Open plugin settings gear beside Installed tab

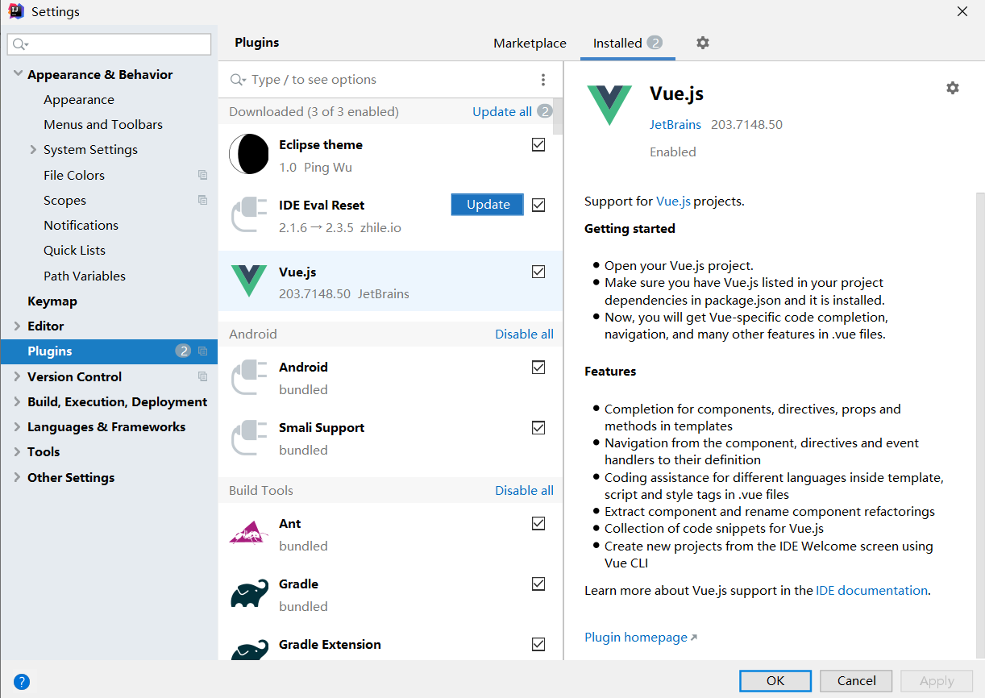703,43
